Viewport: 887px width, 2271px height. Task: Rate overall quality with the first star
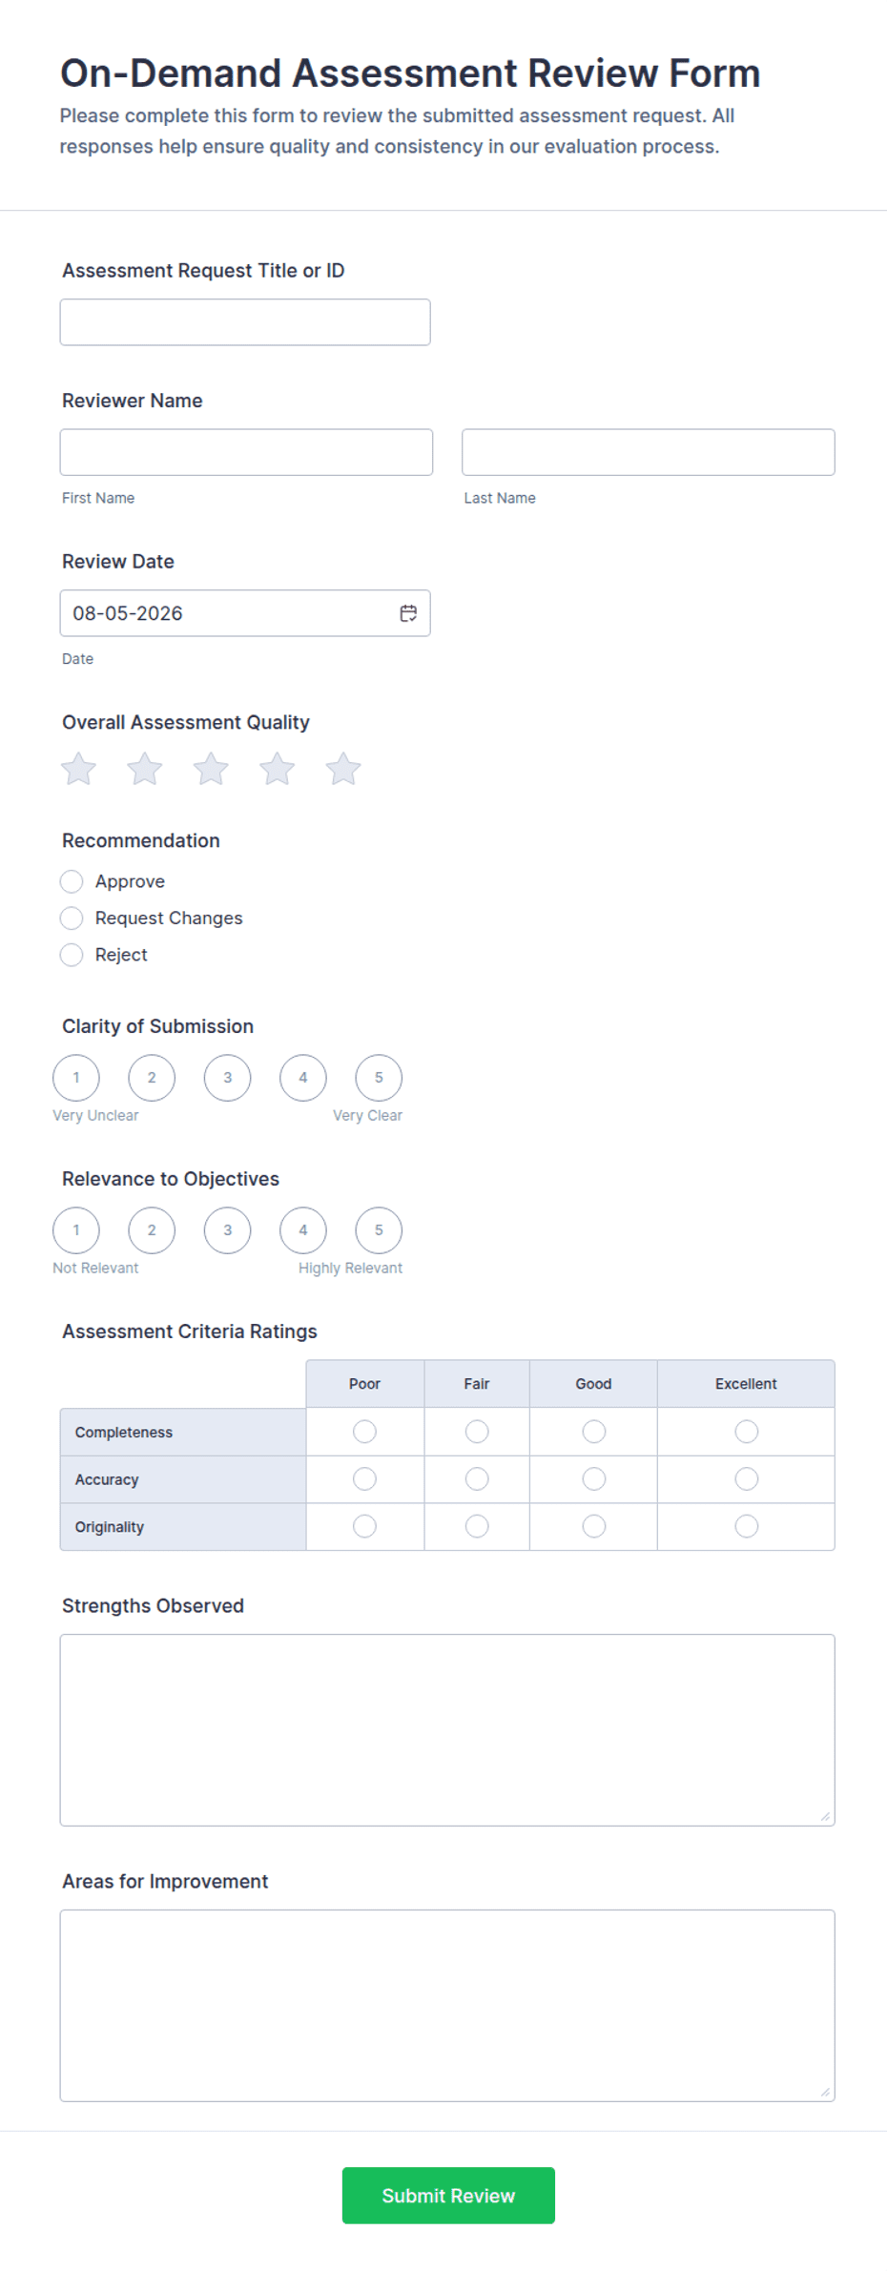79,769
